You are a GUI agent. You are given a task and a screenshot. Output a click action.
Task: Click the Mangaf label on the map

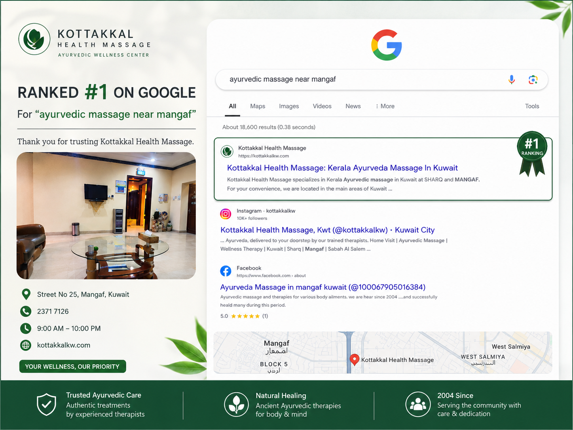coord(276,343)
